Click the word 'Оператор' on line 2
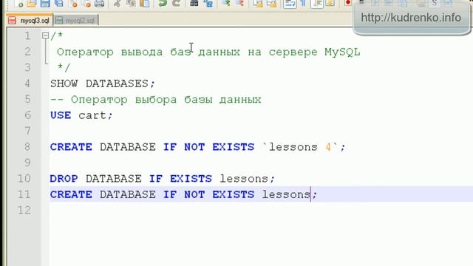Viewport: 473px width, 266px height. pyautogui.click(x=86, y=52)
